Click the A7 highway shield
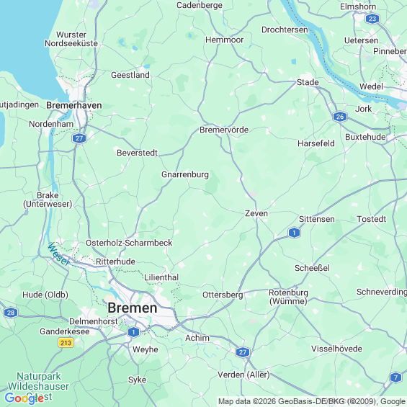Image resolution: width=407 pixels, height=407 pixels. pyautogui.click(x=395, y=377)
